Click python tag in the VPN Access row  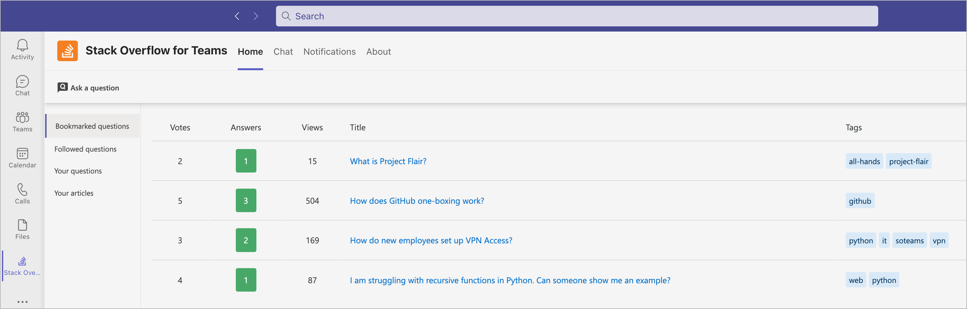point(861,241)
